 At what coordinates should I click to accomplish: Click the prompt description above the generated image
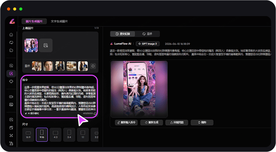pyautogui.click(x=190, y=52)
